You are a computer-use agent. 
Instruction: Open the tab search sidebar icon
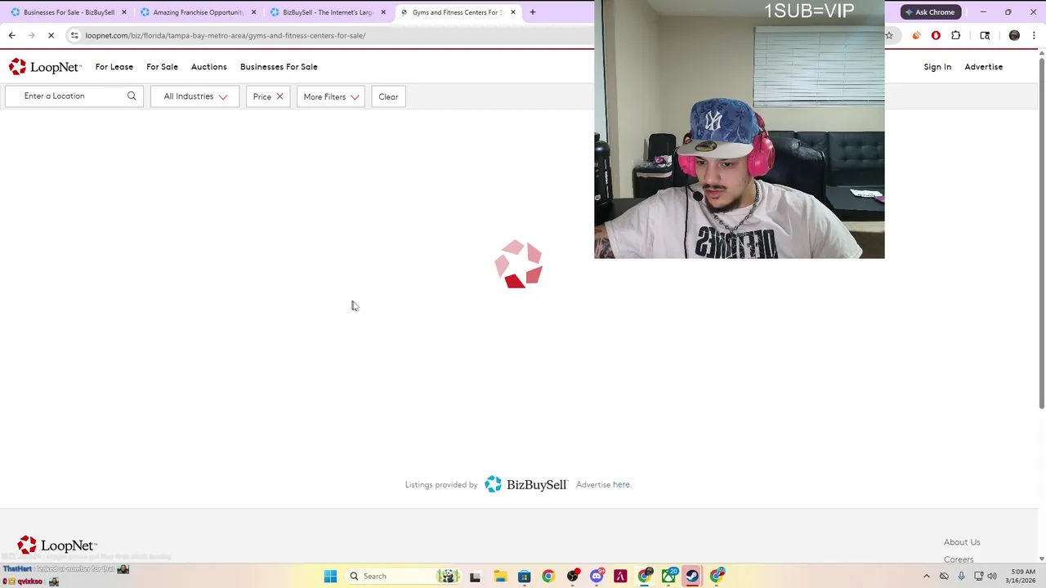985,35
